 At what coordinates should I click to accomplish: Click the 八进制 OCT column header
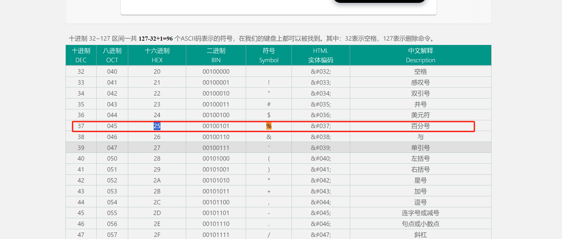click(x=112, y=55)
